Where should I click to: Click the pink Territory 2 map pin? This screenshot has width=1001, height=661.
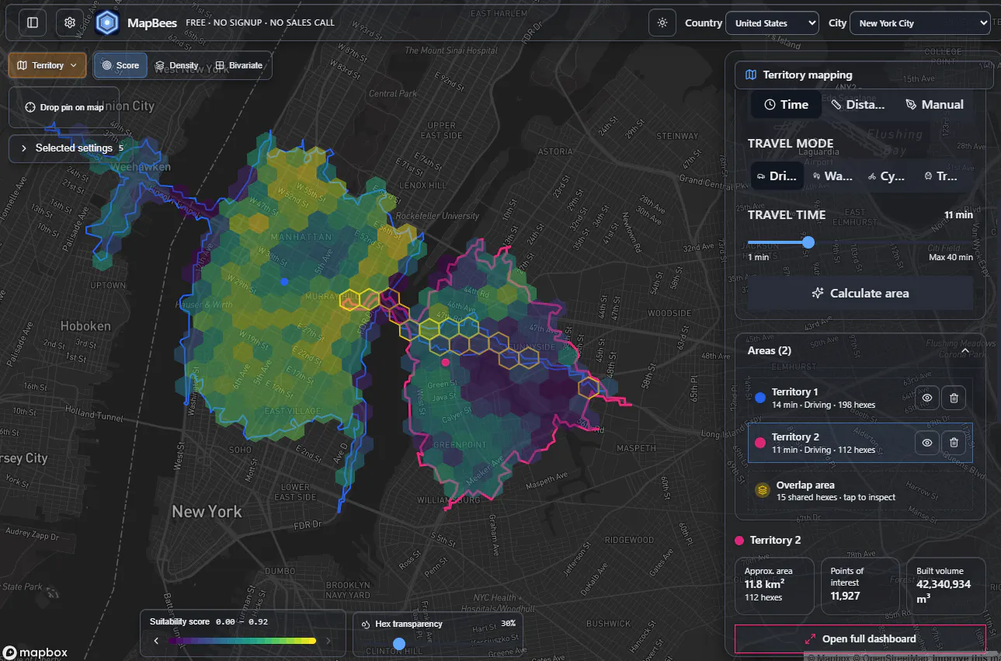pyautogui.click(x=445, y=362)
